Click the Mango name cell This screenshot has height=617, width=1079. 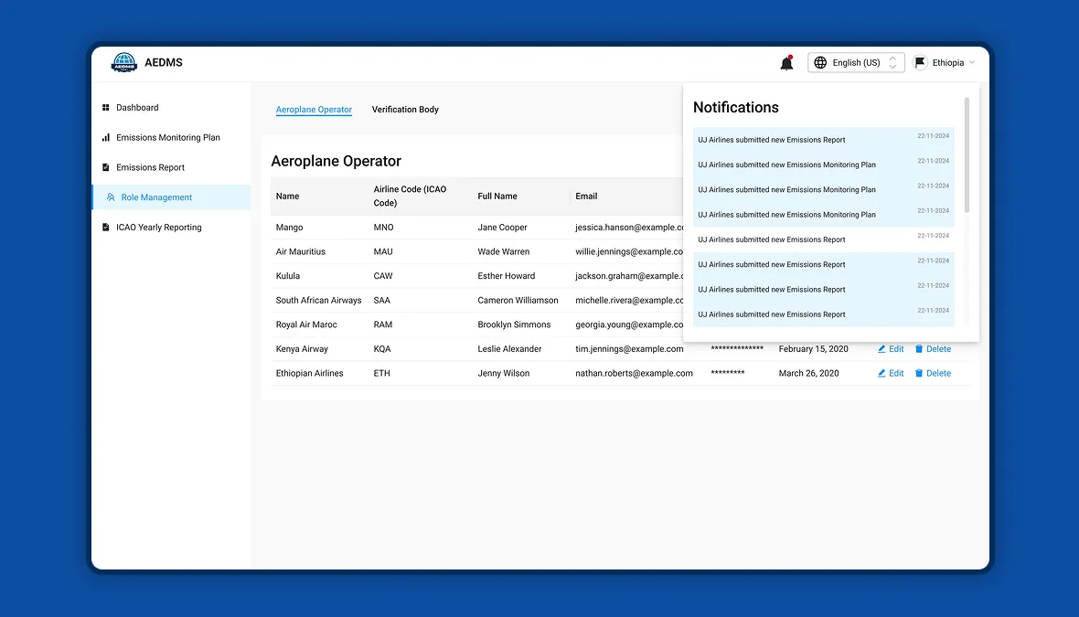point(290,227)
